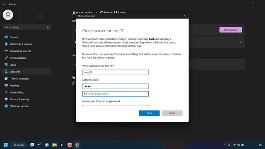Close the Microsoft account dialog
Screen dimensions: 265x149
click(x=185, y=16)
